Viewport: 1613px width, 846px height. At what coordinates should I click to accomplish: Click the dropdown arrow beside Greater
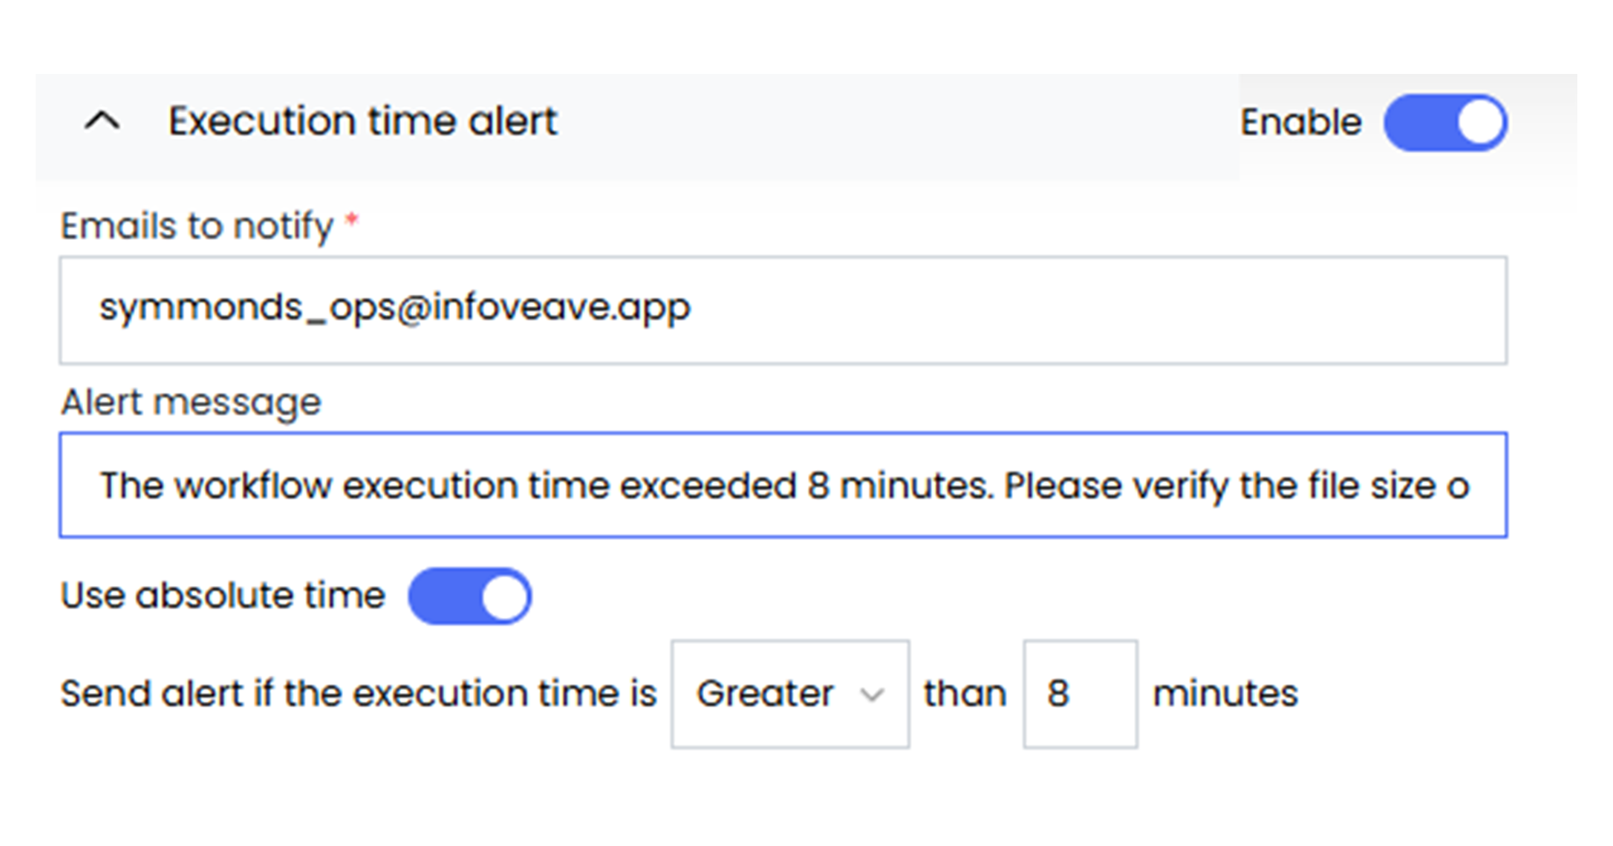tap(872, 695)
